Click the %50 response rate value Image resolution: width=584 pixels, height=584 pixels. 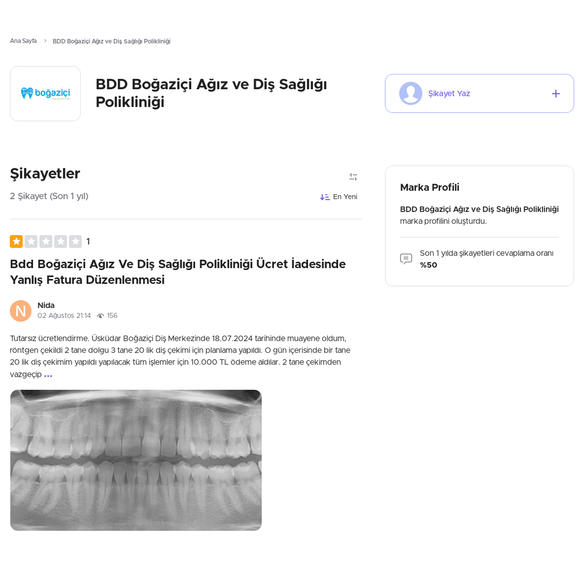[429, 265]
